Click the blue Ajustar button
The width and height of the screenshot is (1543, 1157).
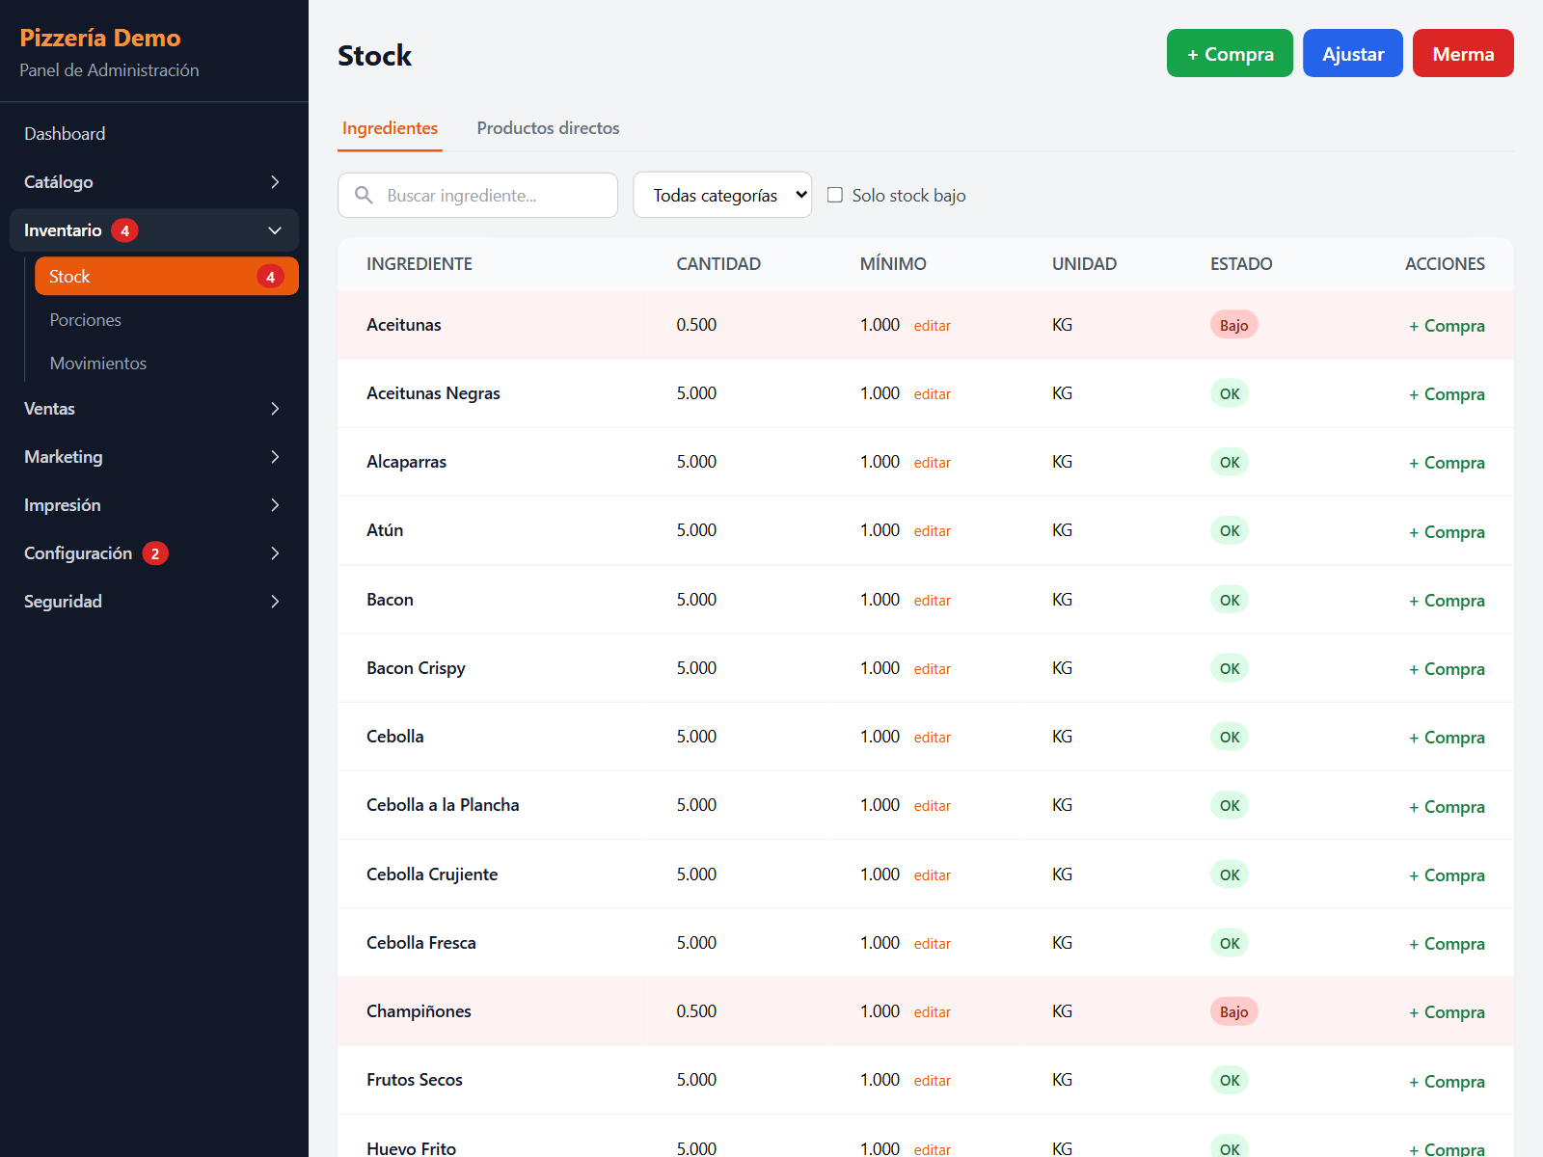(x=1353, y=53)
